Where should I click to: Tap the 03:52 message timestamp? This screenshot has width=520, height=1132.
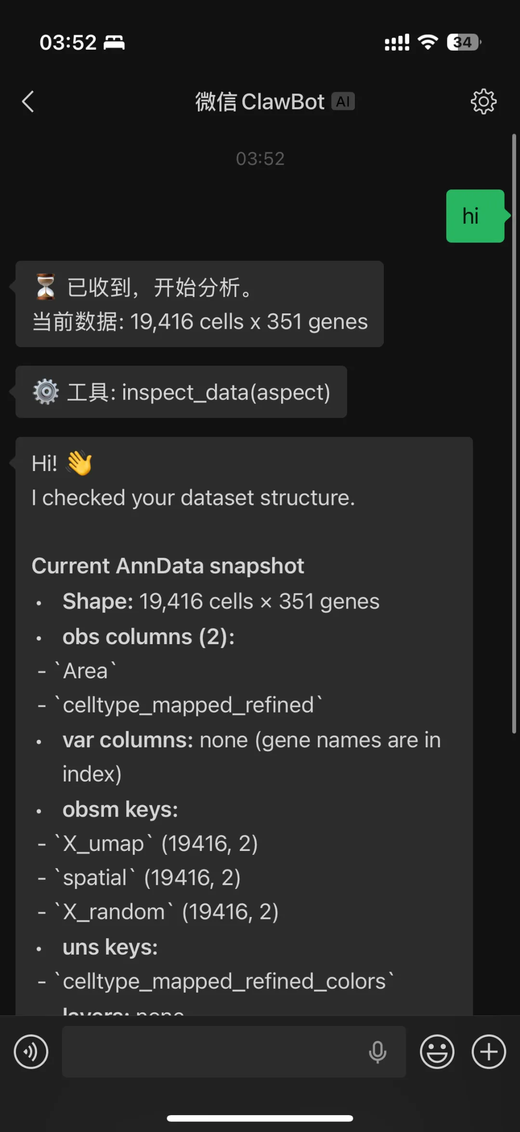pos(260,159)
